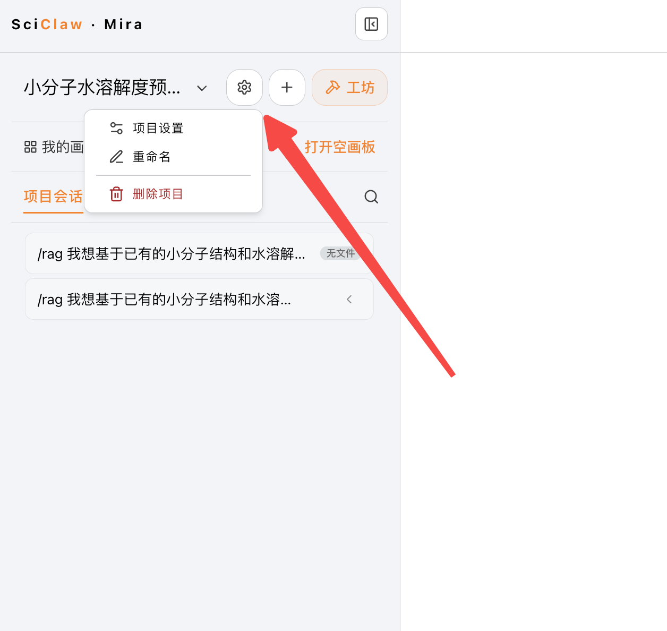Click the plus button to add new
This screenshot has width=667, height=631.
click(287, 87)
